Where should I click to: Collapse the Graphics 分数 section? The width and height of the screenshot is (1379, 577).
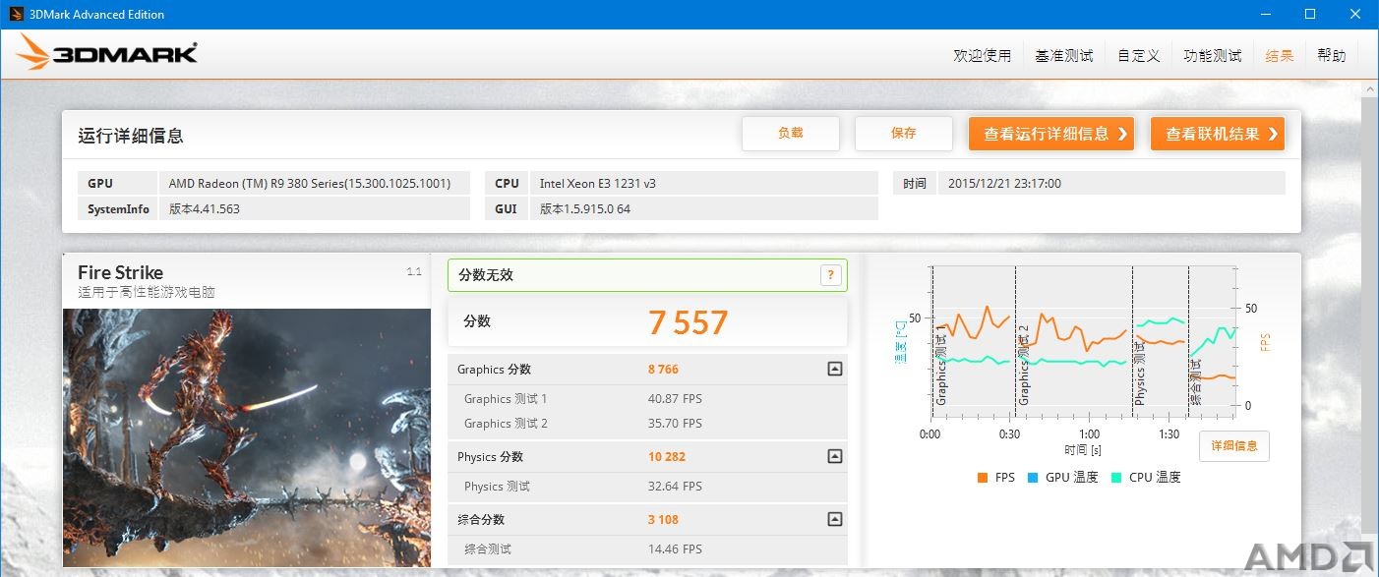[x=834, y=370]
